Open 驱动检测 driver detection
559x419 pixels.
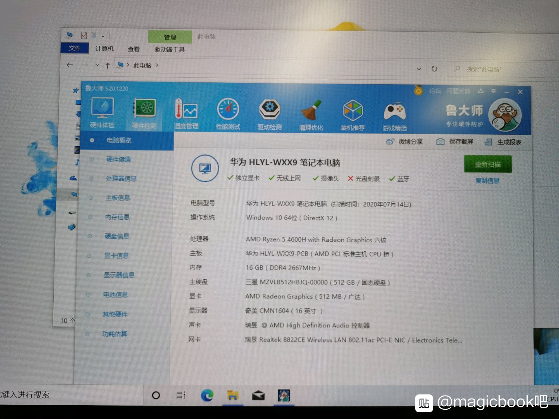(x=269, y=114)
